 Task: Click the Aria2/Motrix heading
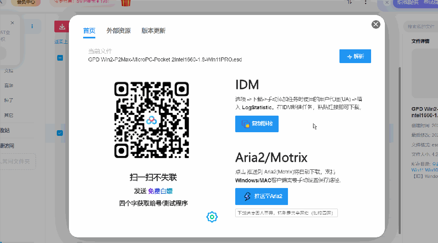coord(271,158)
